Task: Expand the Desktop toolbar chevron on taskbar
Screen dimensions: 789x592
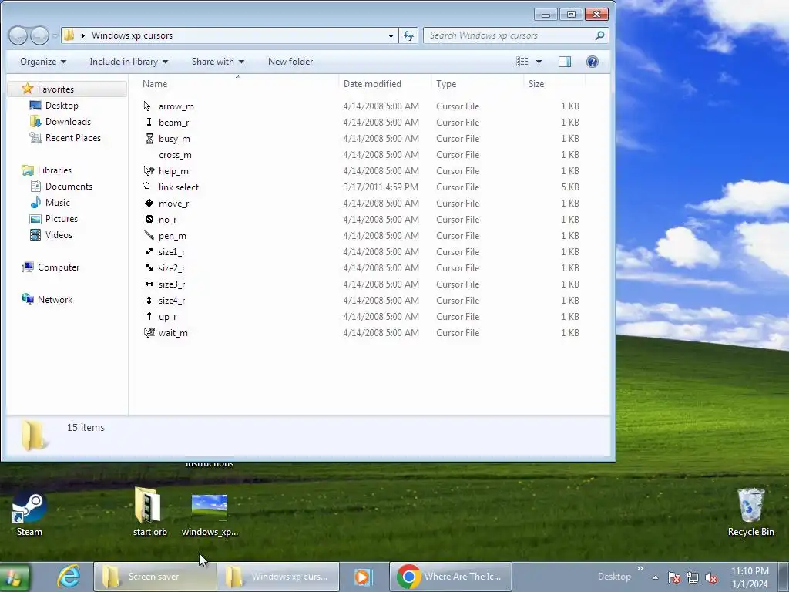Action: (640, 569)
